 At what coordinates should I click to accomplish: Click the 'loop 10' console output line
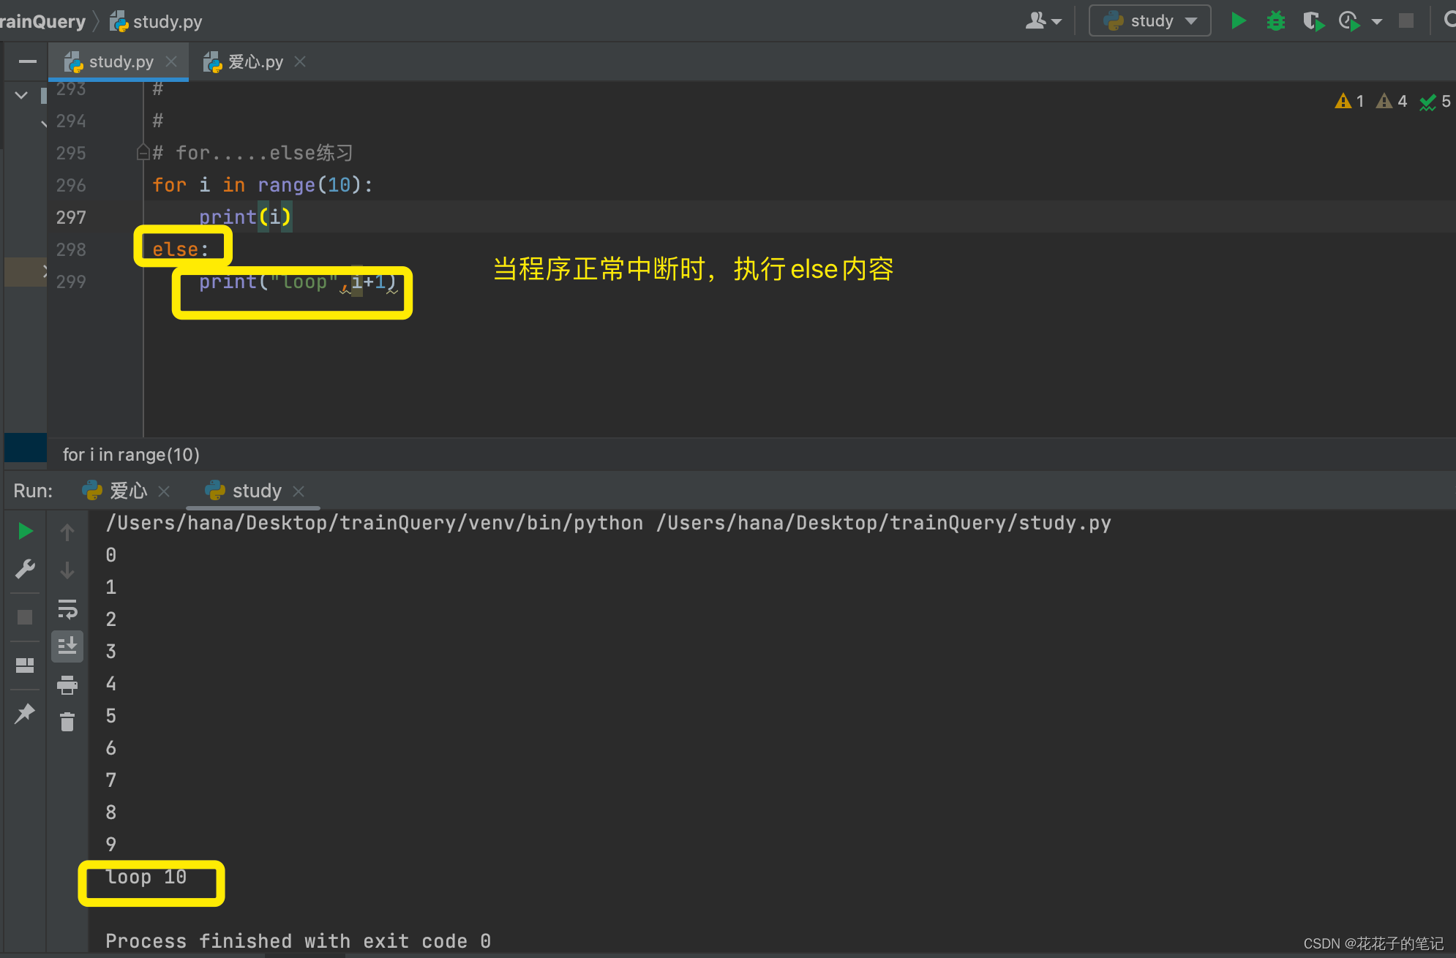146,877
